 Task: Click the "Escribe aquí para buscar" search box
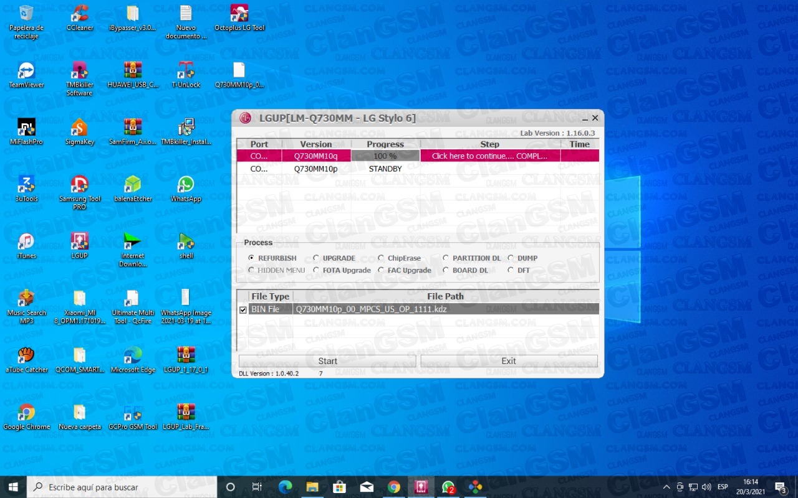point(122,487)
